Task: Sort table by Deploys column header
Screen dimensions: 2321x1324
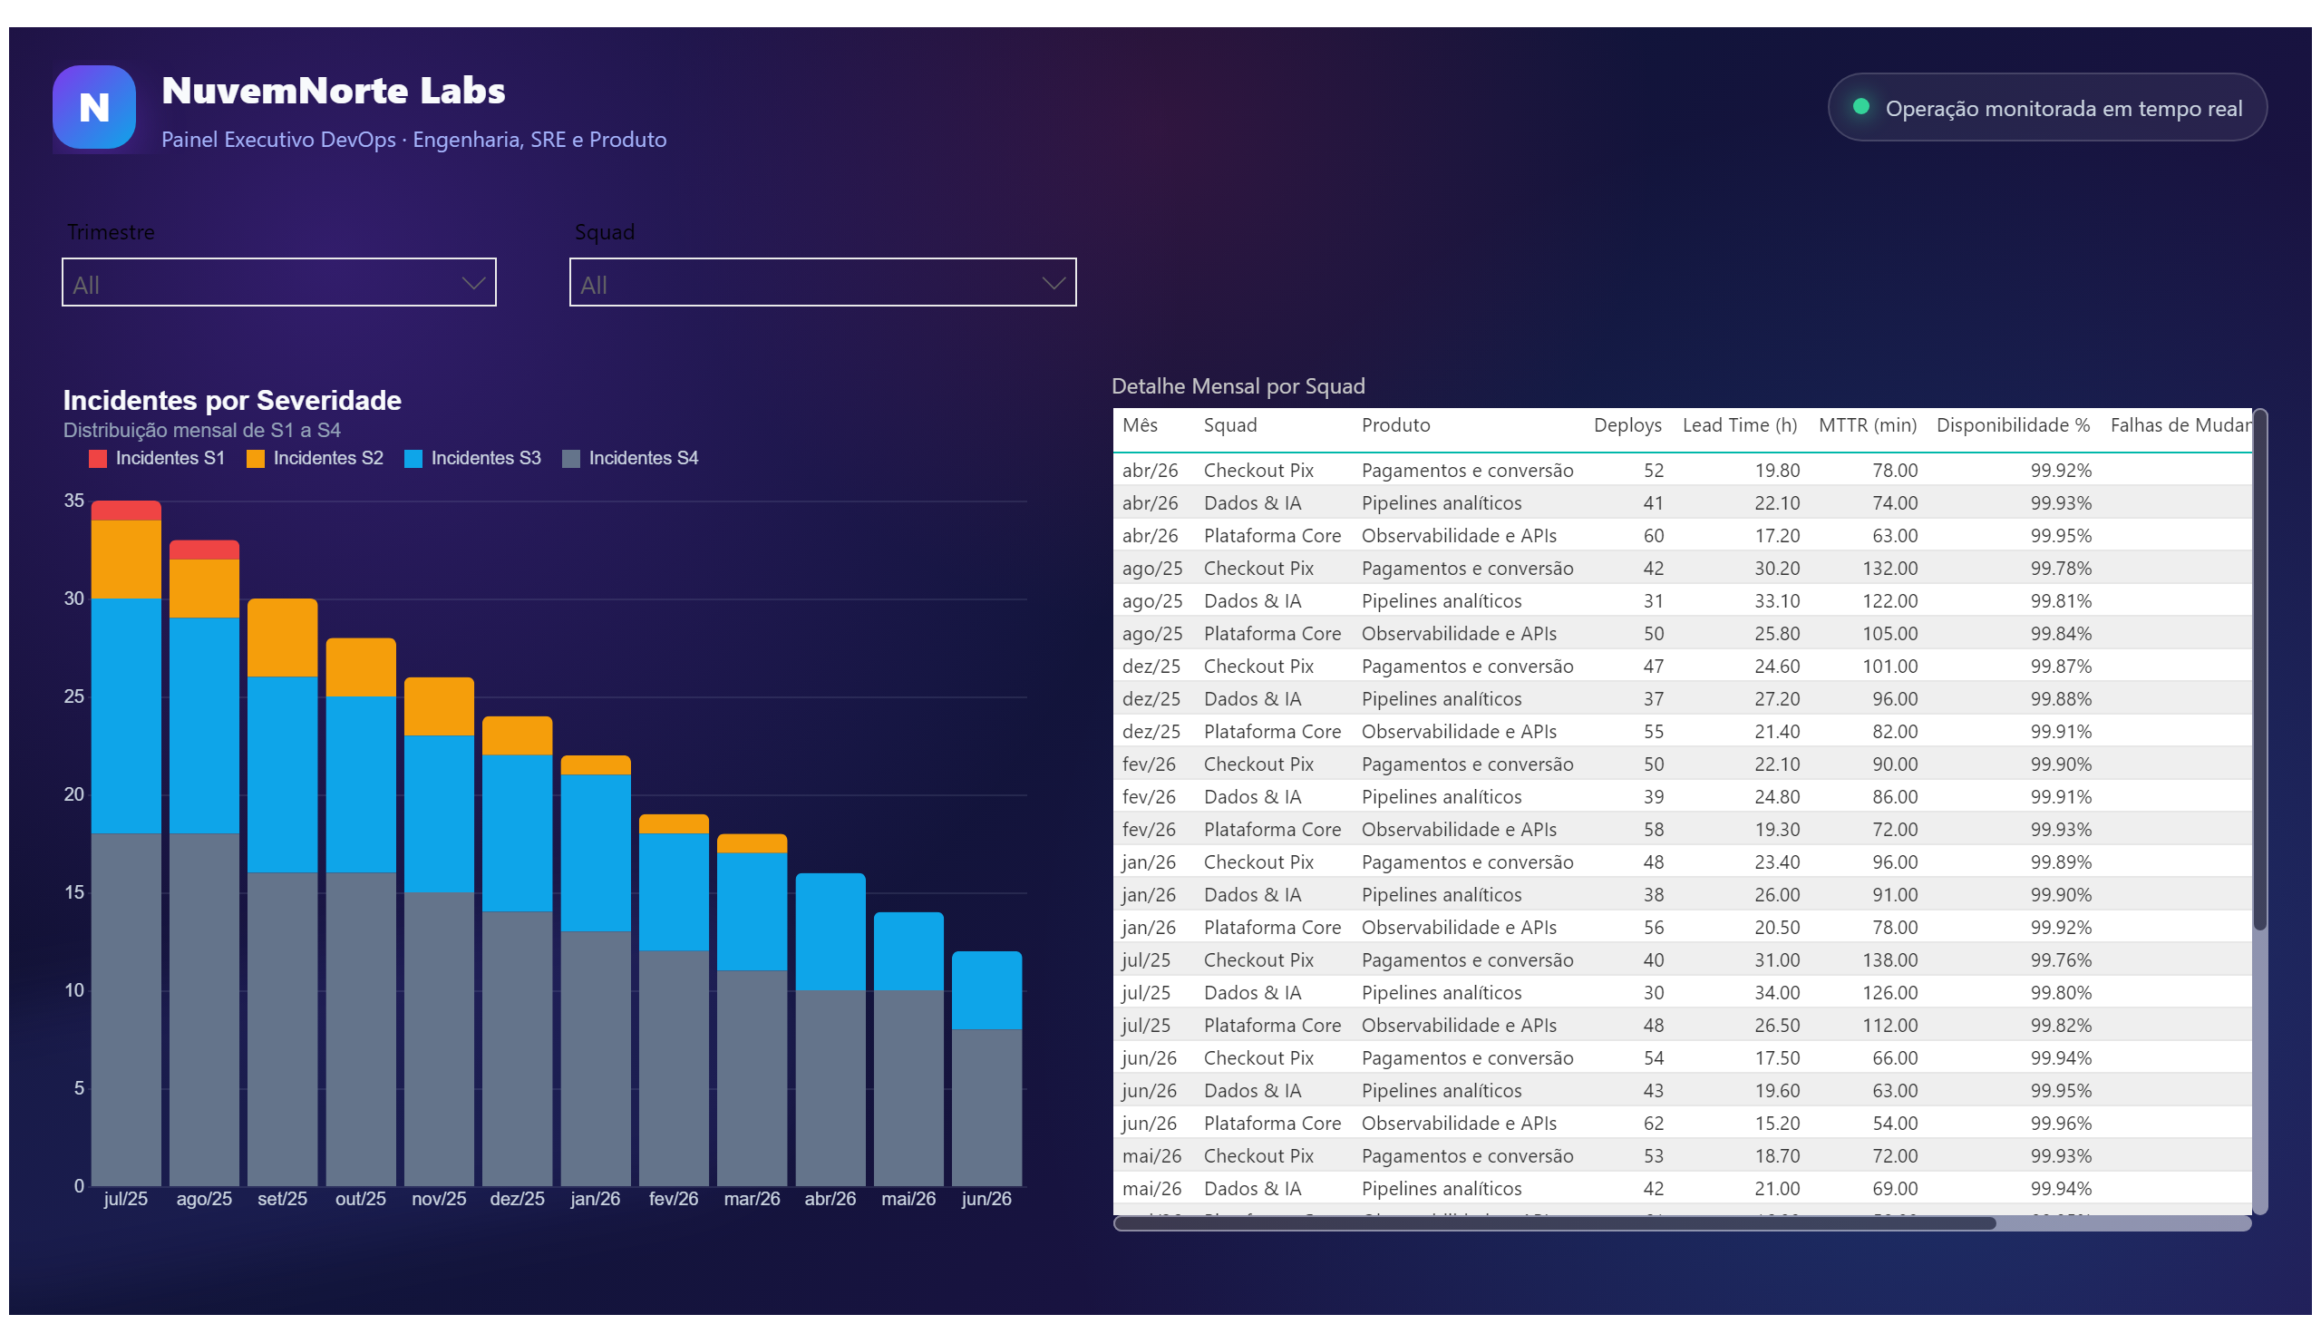Action: coord(1627,425)
